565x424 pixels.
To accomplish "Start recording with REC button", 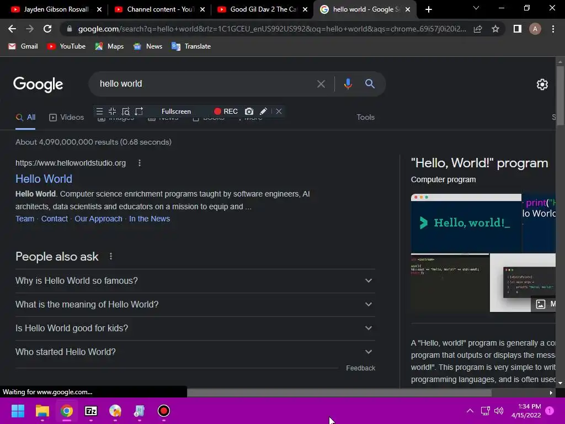I will [226, 112].
